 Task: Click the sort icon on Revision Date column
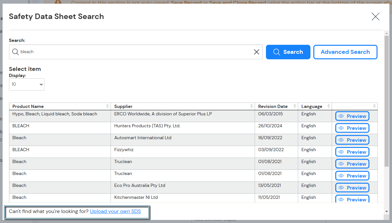[294, 106]
